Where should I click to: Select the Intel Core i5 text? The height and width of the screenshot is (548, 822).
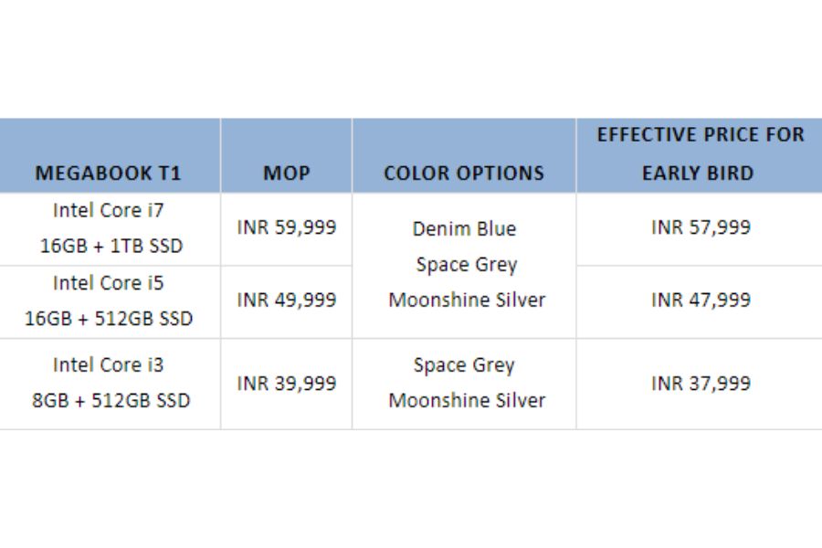[x=108, y=283]
